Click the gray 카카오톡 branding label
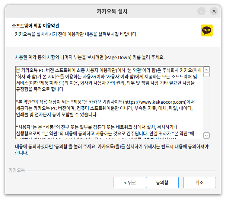Image resolution: width=226 pixels, height=200 pixels. [x=17, y=170]
